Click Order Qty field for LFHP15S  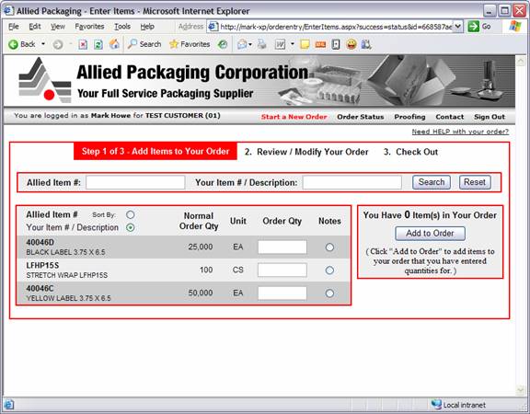click(282, 270)
